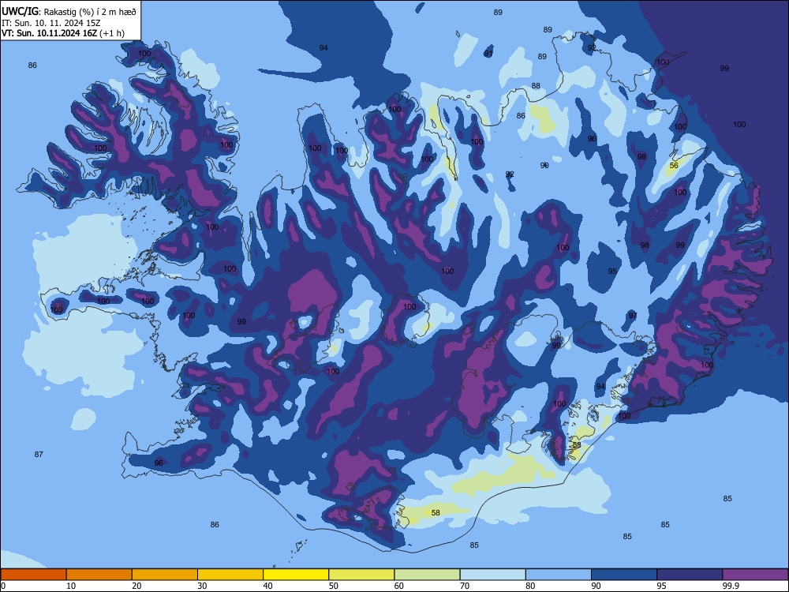Screen dimensions: 789x592
Task: Click the legend label '30'
Action: click(202, 586)
